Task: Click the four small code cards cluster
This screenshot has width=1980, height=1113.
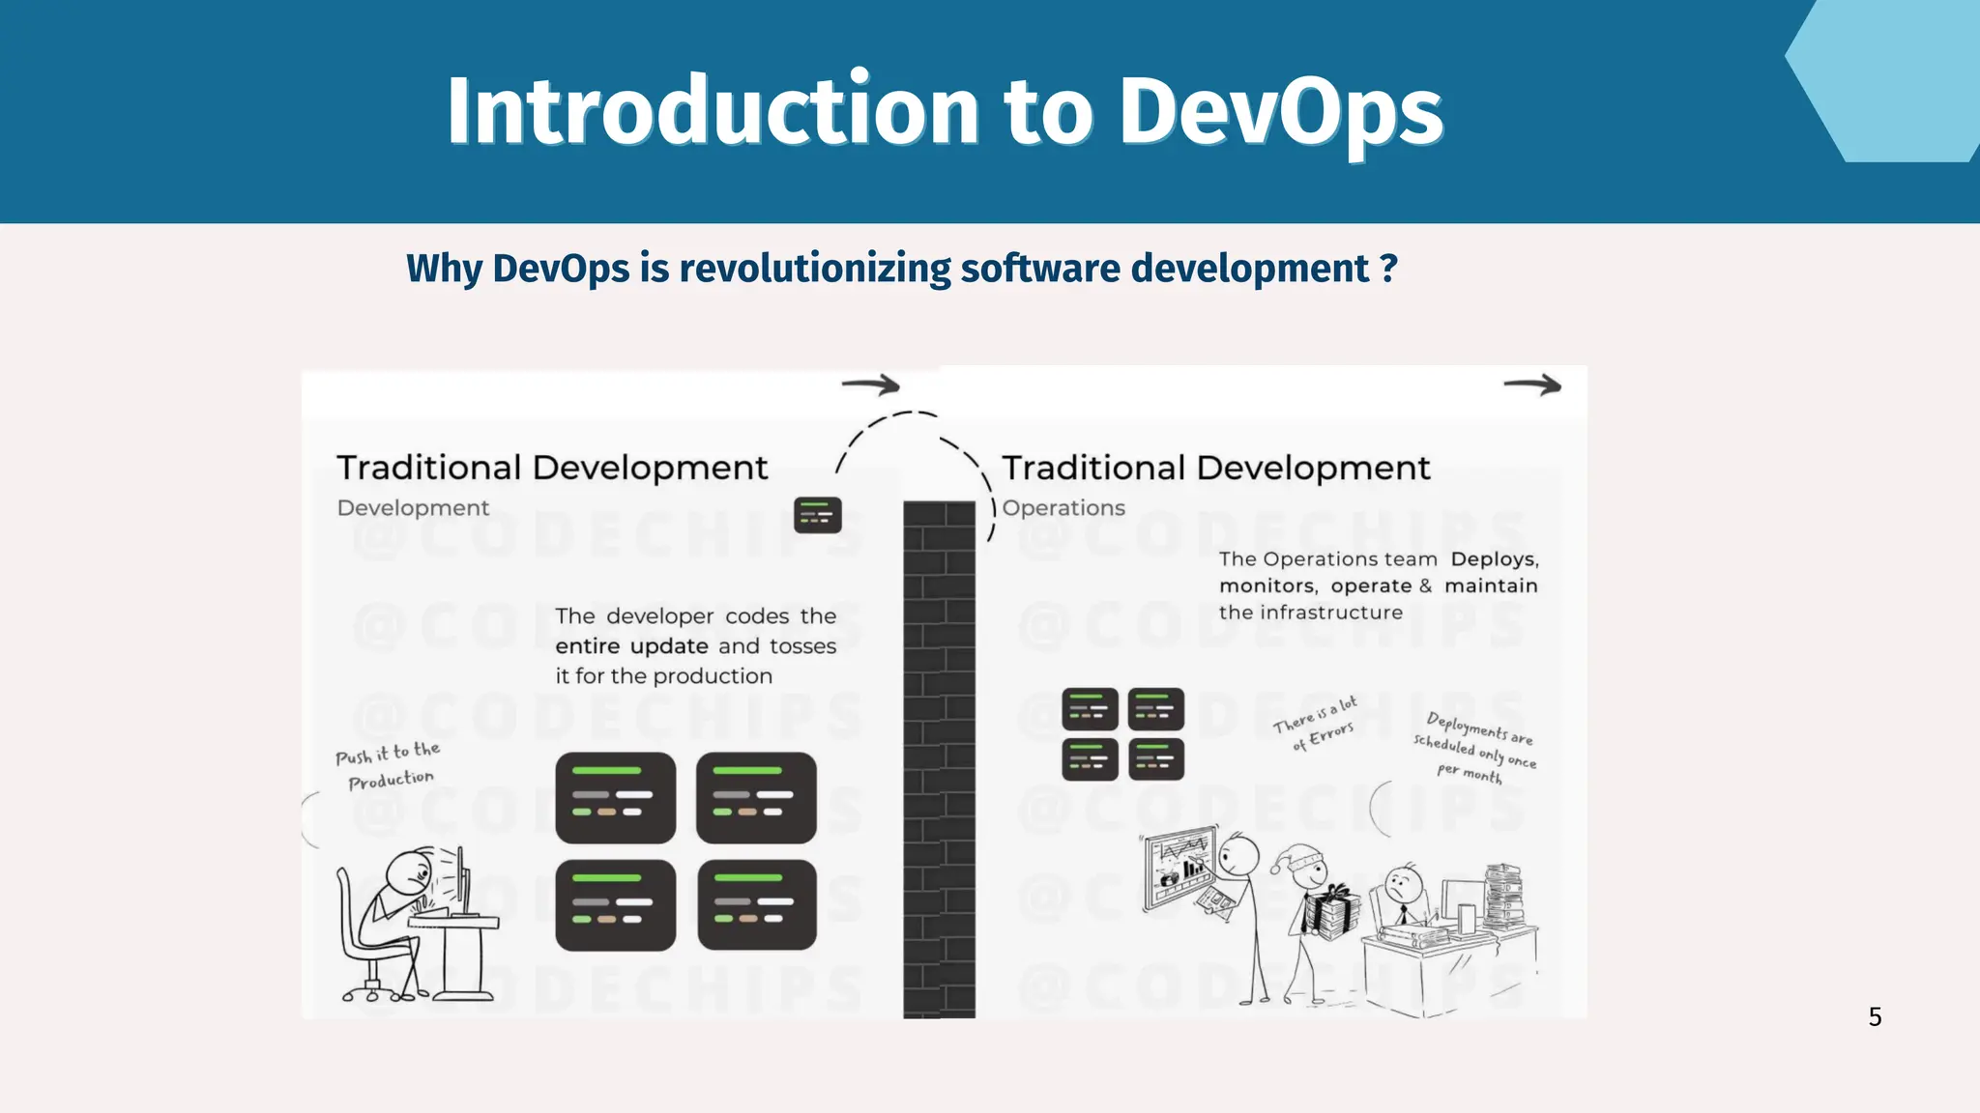Action: 1122,734
